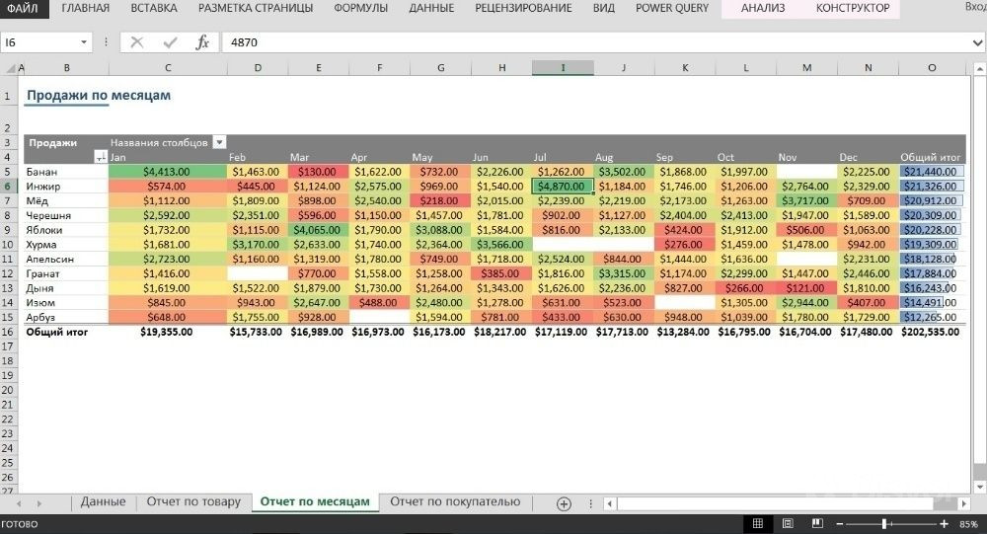
Task: Switch to the Отчет по товару sheet
Action: click(193, 501)
